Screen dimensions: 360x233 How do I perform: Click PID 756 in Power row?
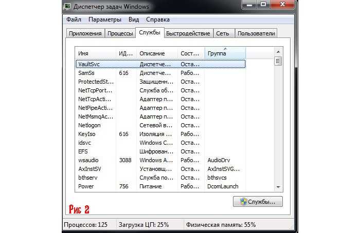click(x=124, y=186)
